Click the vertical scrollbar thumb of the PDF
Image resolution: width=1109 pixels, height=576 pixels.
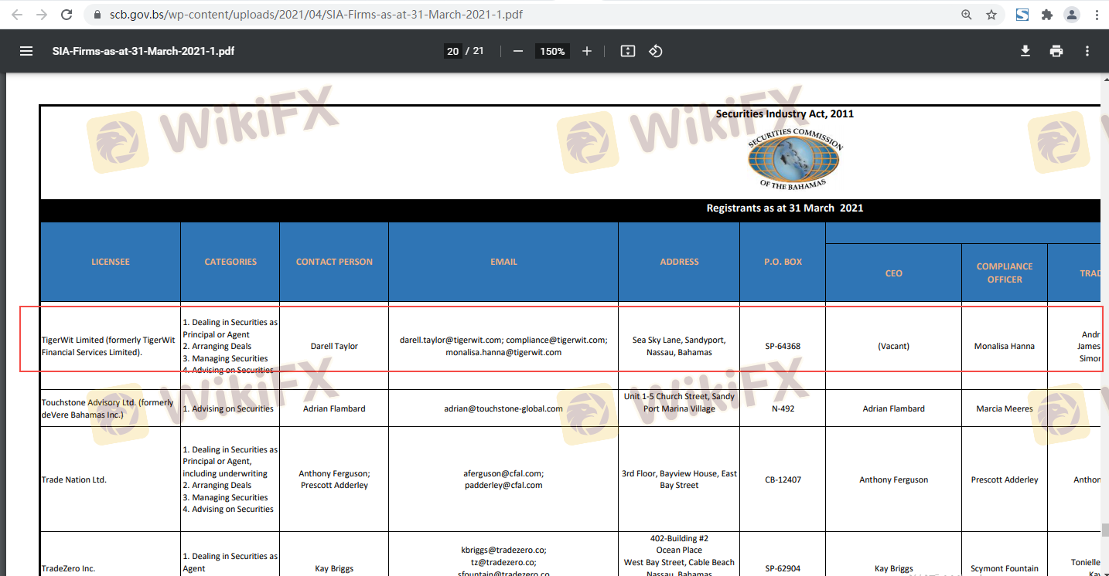point(1104,530)
